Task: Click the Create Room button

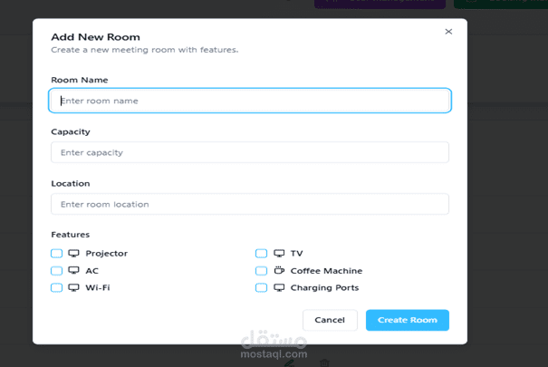Action: click(407, 320)
